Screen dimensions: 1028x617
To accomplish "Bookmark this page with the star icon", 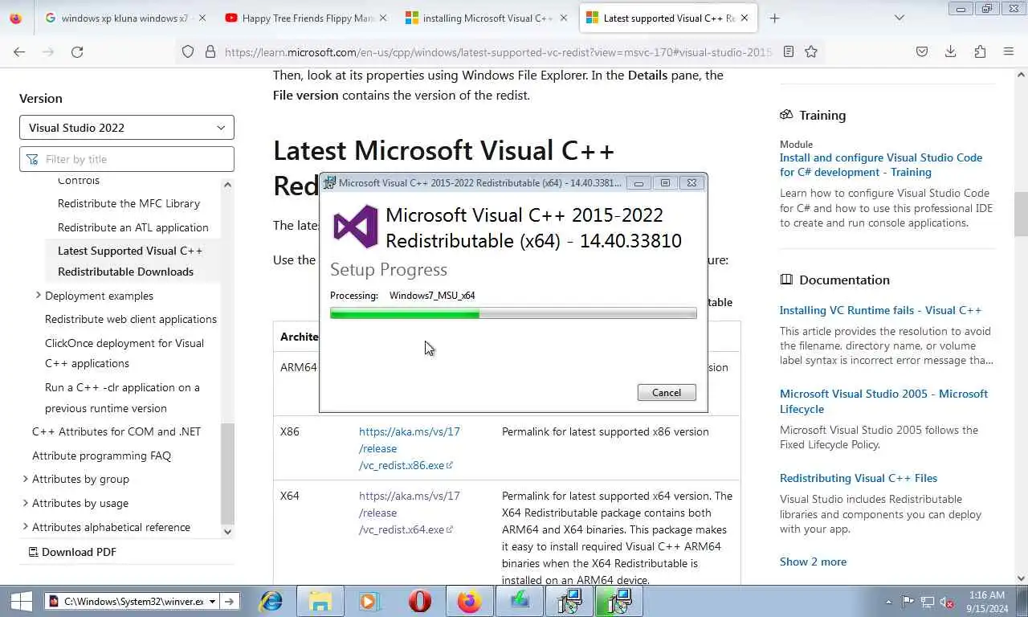I will coord(811,51).
